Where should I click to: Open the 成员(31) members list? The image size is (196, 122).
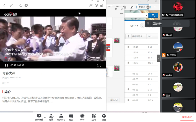pos(61,118)
